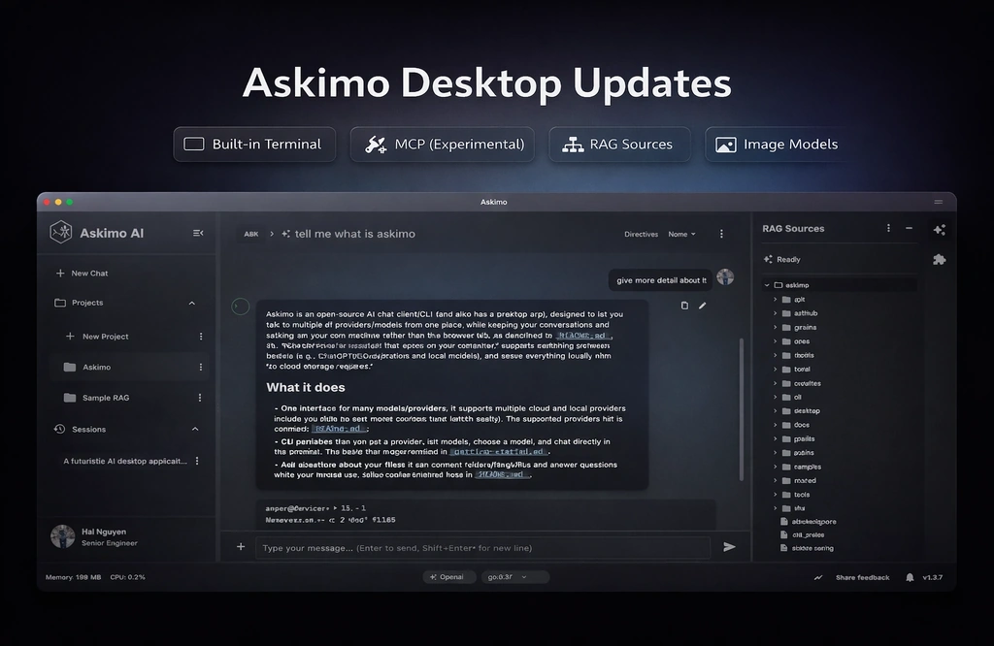Open the model selector dropdown in the status bar

pos(514,576)
